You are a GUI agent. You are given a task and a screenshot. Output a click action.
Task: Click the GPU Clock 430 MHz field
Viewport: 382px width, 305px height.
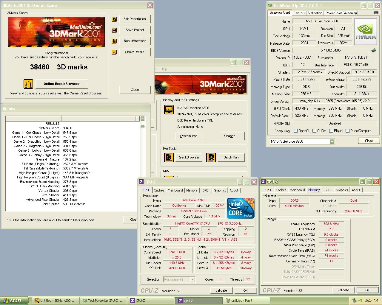pyautogui.click(x=301, y=108)
